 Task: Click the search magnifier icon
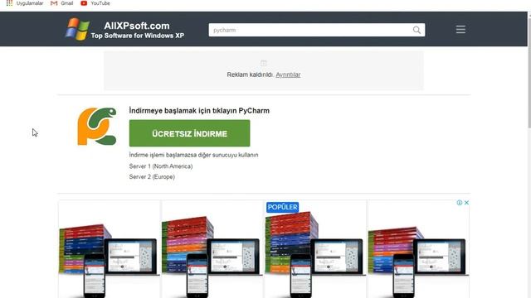point(417,30)
